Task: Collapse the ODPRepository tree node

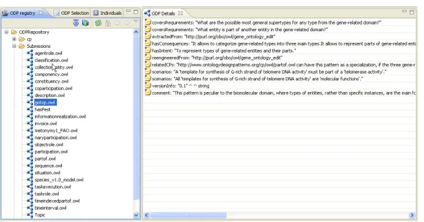Action: (7, 32)
